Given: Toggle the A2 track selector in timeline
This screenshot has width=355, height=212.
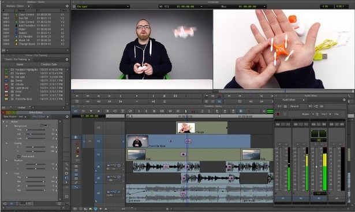Looking at the screenshot, I should [x=98, y=178].
